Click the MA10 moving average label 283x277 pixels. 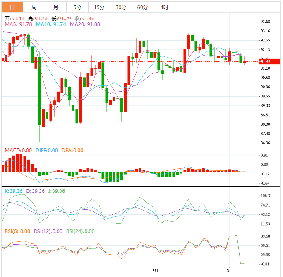point(51,25)
